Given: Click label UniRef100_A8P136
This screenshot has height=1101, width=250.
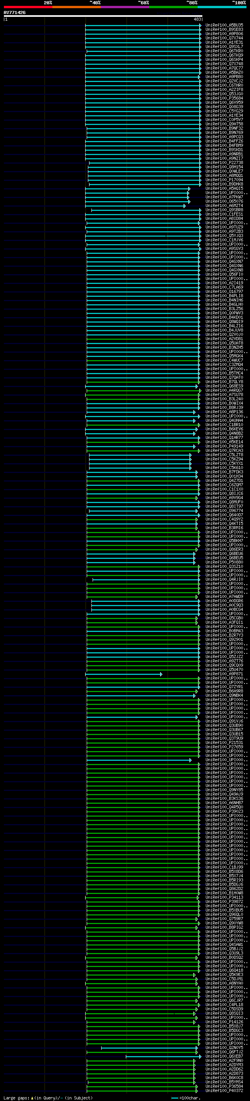Looking at the screenshot, I should [x=224, y=412].
